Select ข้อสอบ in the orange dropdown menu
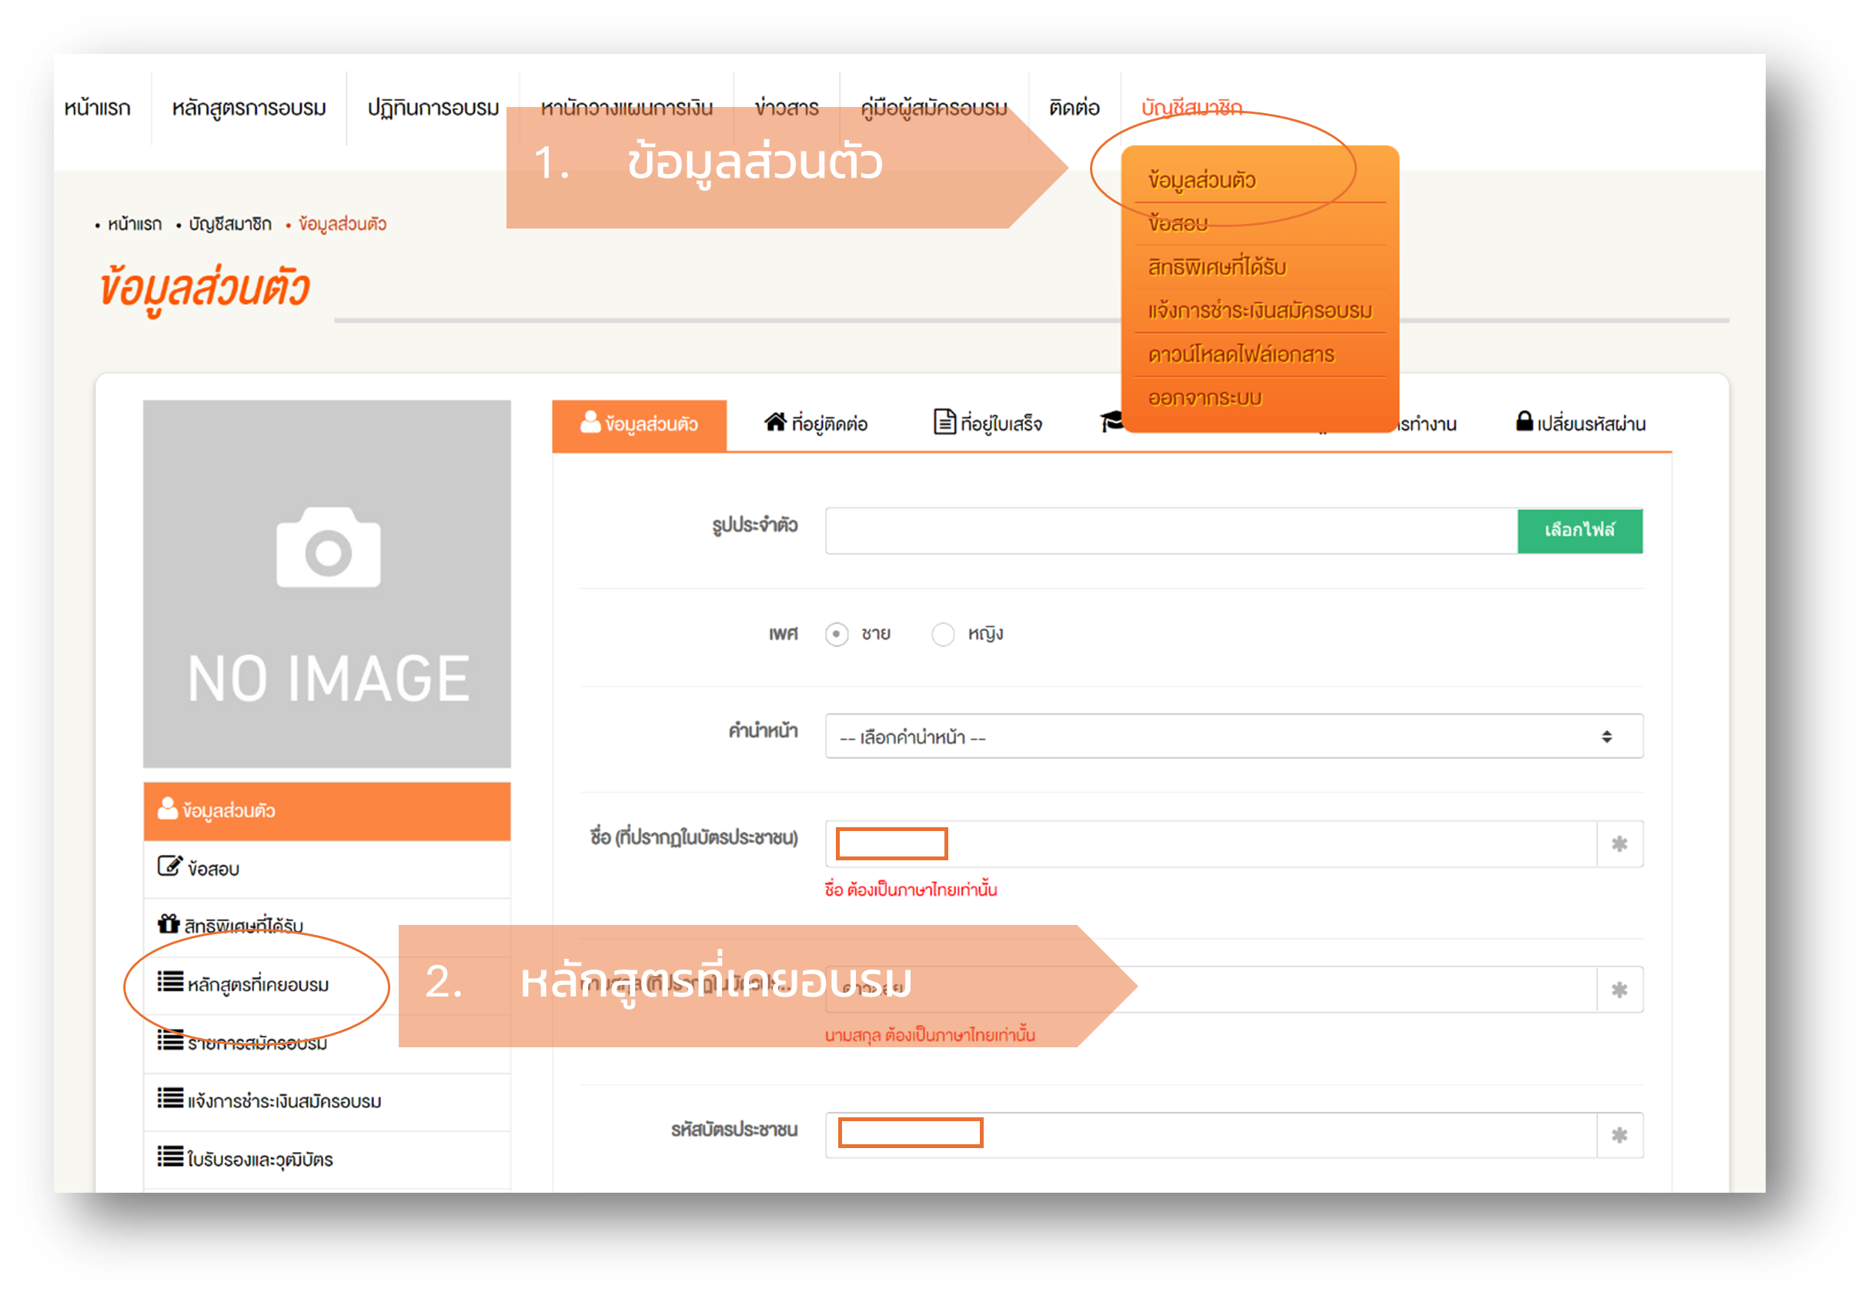 click(1178, 223)
